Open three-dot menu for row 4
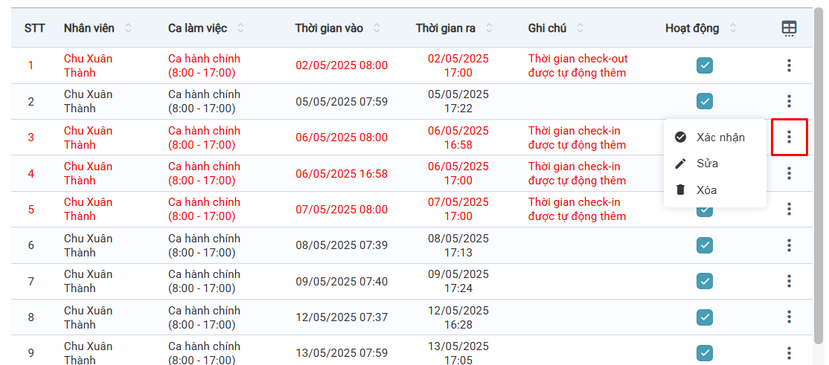This screenshot has width=829, height=365. click(789, 173)
